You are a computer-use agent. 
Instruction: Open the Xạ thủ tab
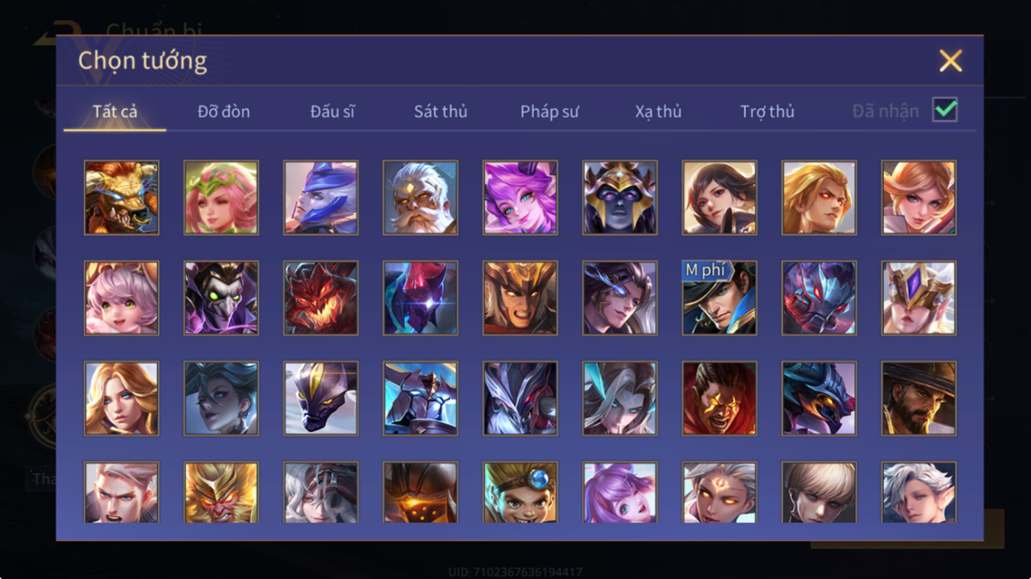coord(658,111)
